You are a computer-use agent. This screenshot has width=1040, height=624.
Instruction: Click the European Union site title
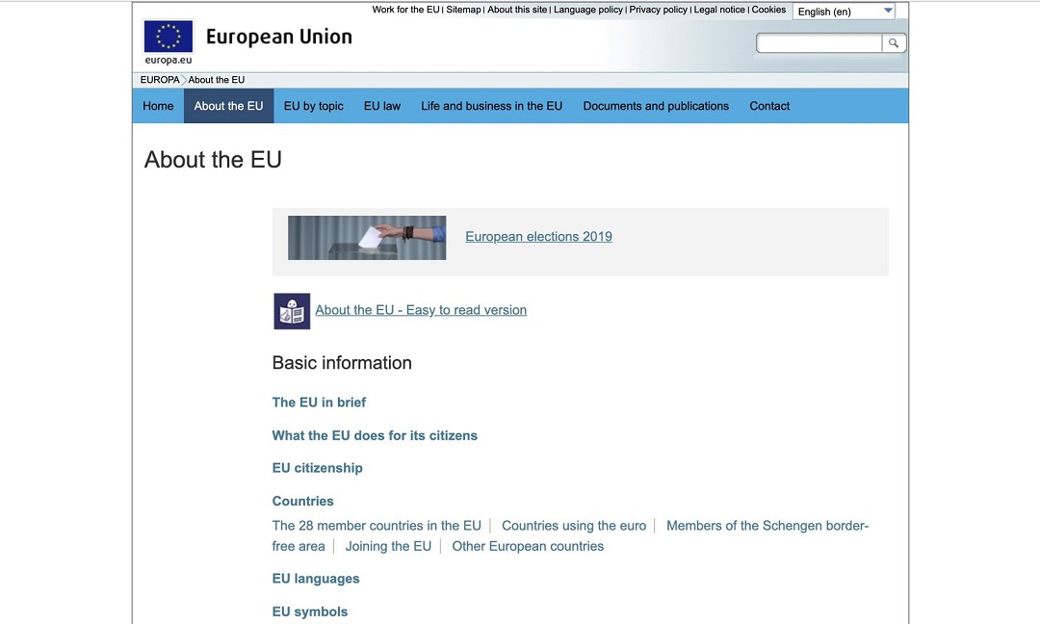coord(279,38)
